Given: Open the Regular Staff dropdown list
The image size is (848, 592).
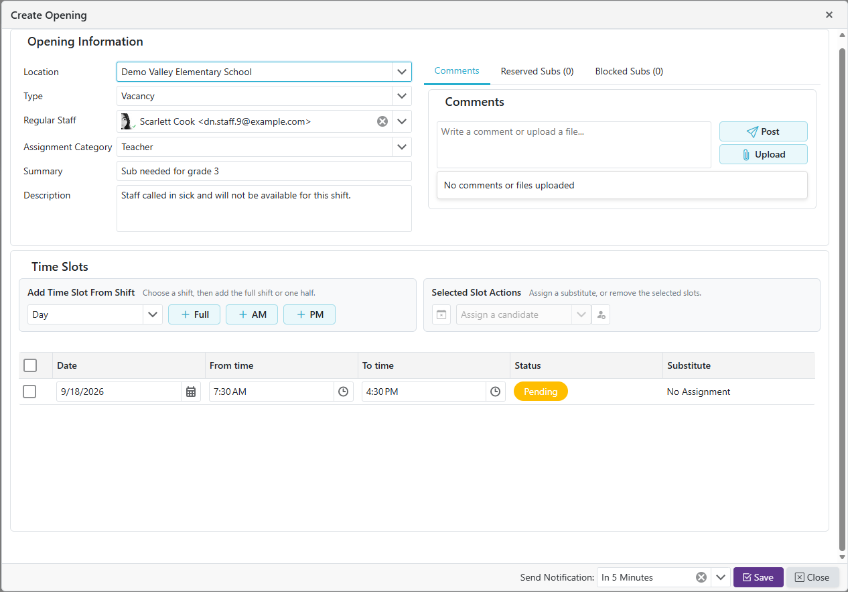Looking at the screenshot, I should (402, 121).
